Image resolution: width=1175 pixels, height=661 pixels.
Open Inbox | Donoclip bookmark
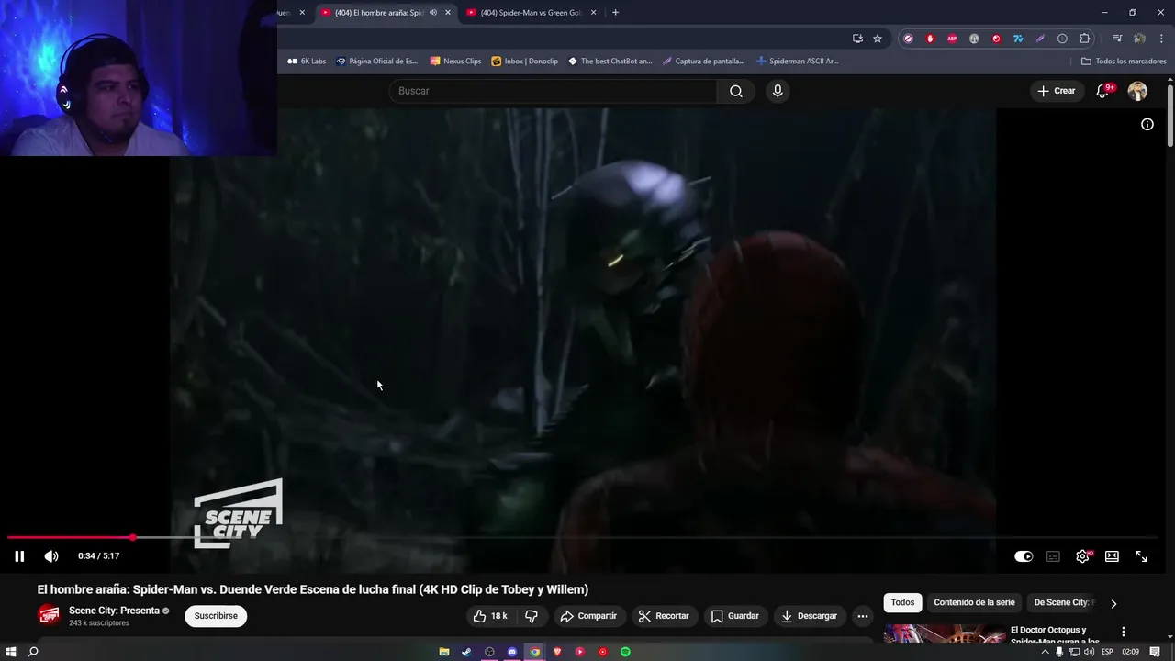[524, 62]
